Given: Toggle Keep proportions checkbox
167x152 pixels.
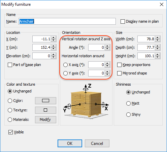Looking at the screenshot, I should [119, 65].
